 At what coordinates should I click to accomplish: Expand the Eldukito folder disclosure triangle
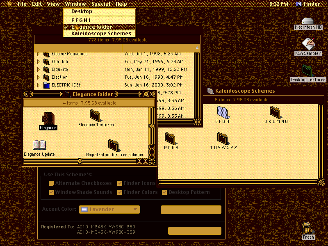pyautogui.click(x=38, y=69)
